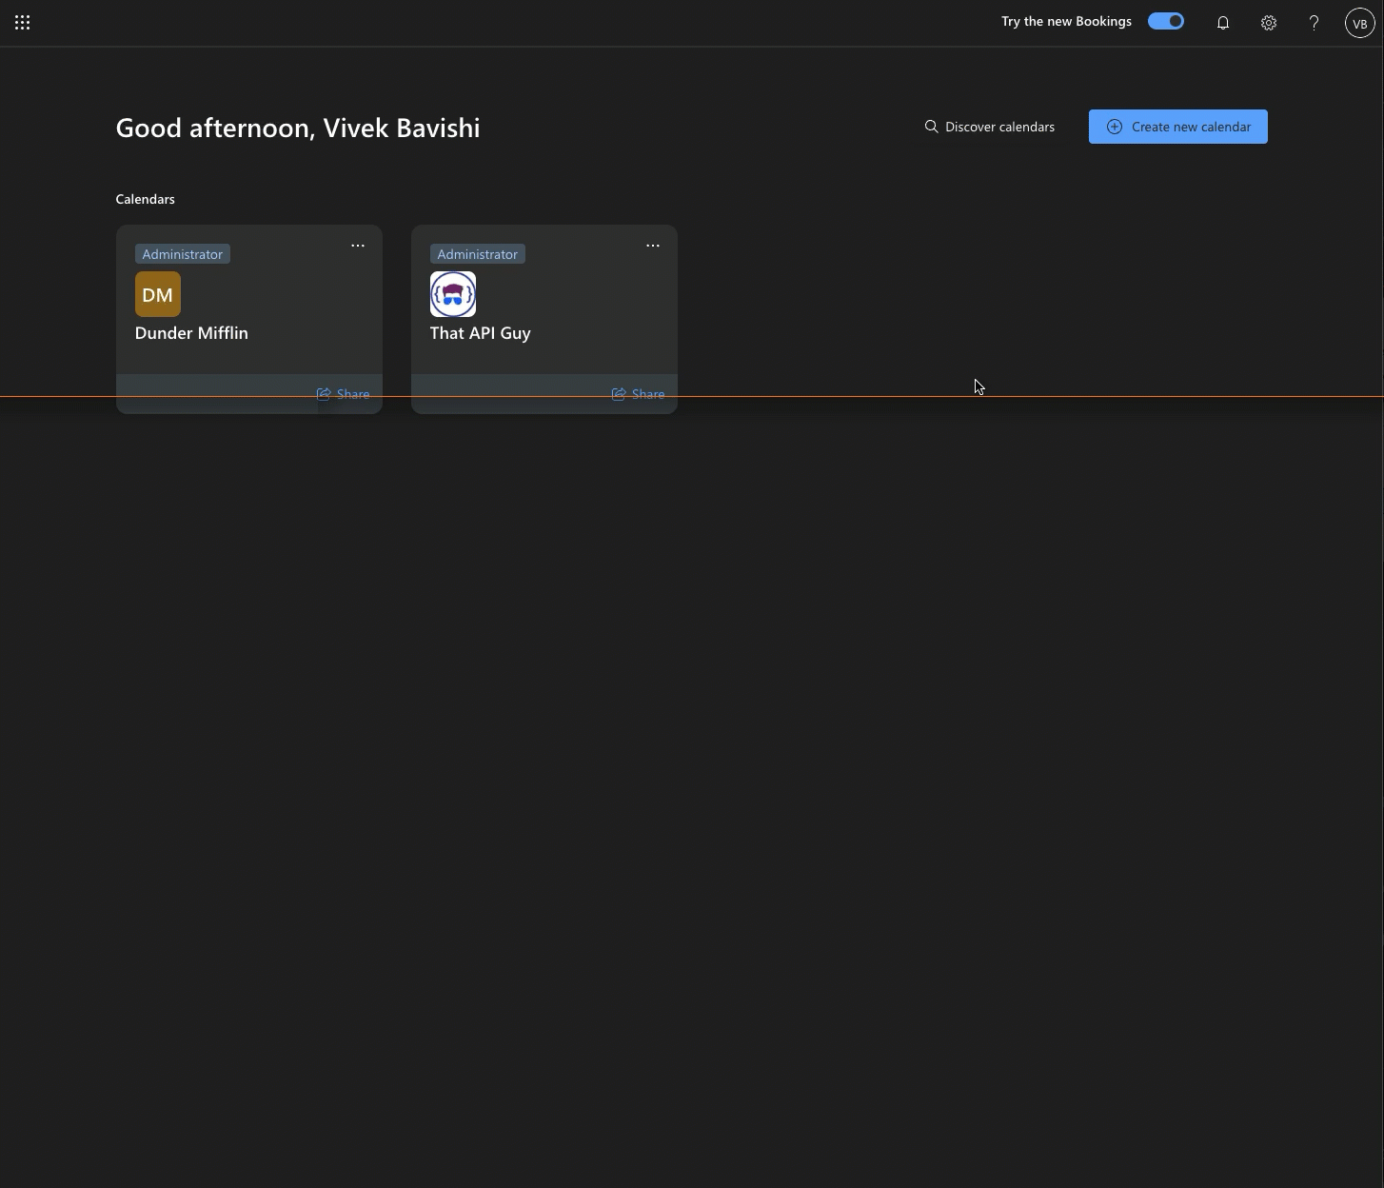The image size is (1384, 1188).
Task: Expand more options on That API Guy card
Action: click(x=653, y=246)
